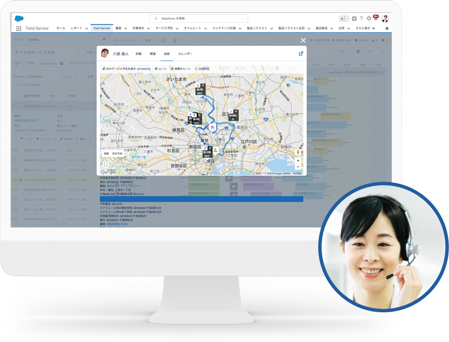
Task: Click the blue progress bar under map
Action: (202, 199)
